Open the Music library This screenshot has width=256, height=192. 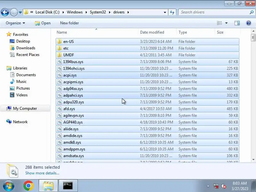21,82
